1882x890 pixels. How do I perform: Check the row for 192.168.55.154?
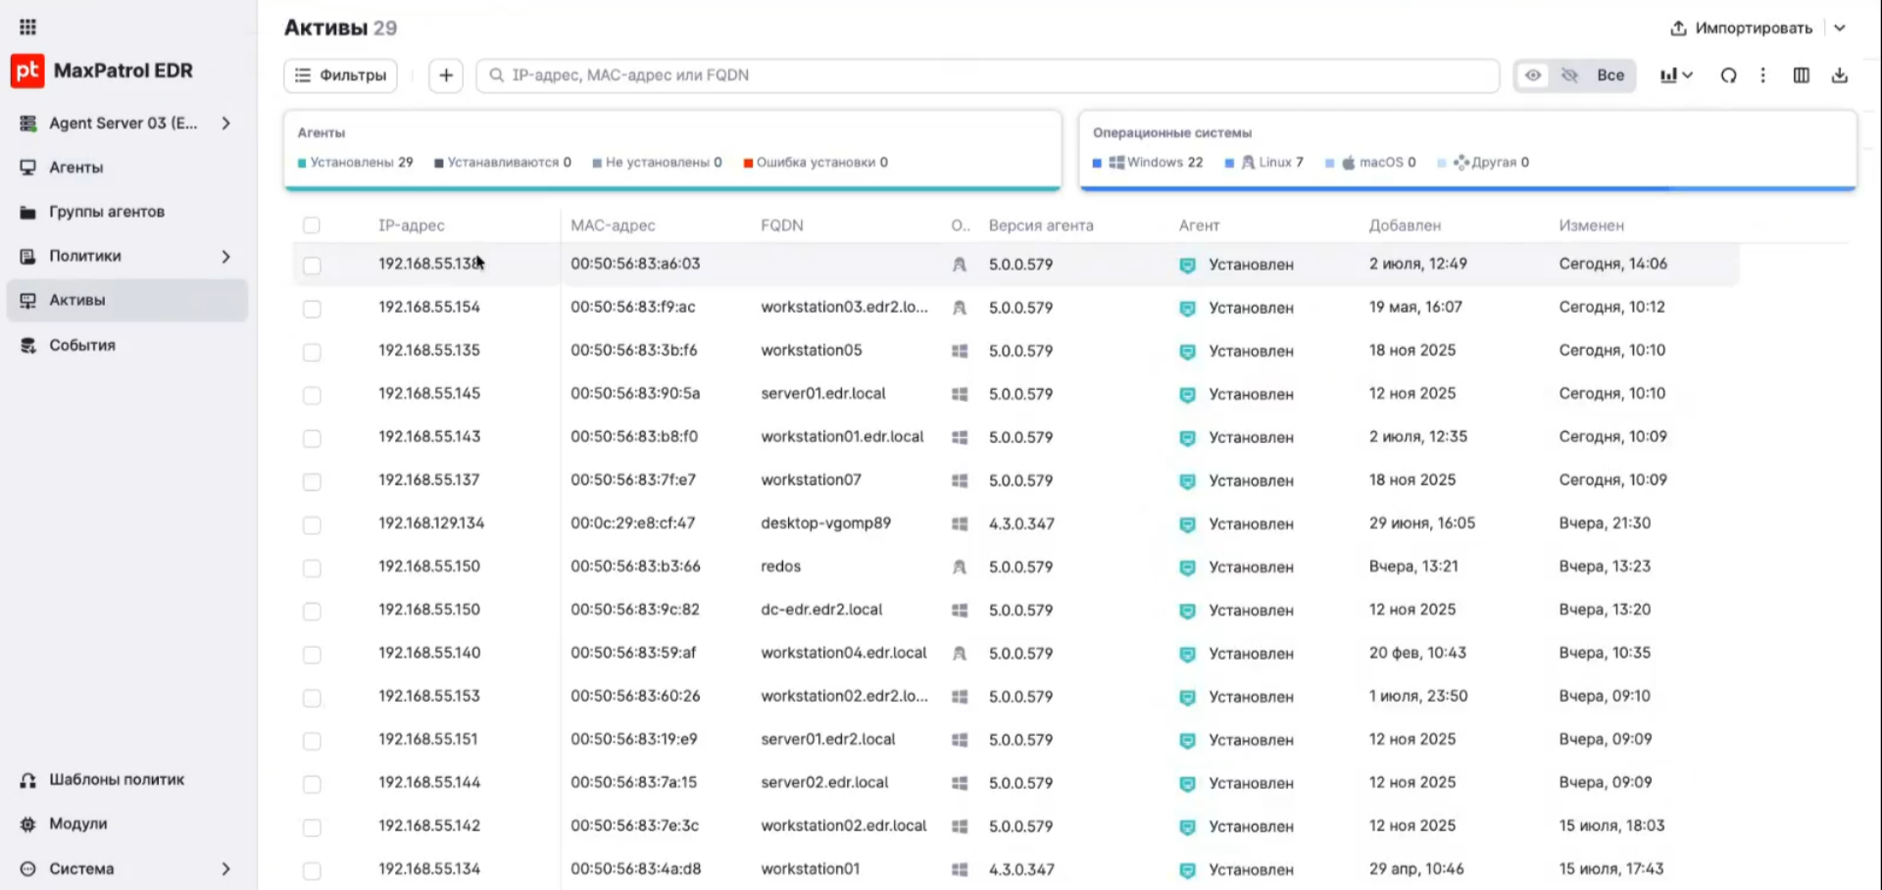coord(312,309)
